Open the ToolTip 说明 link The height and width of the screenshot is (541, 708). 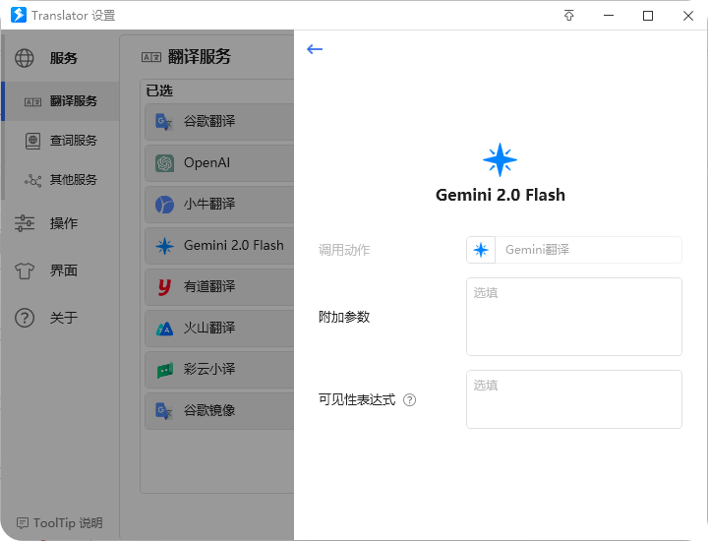coord(60,523)
